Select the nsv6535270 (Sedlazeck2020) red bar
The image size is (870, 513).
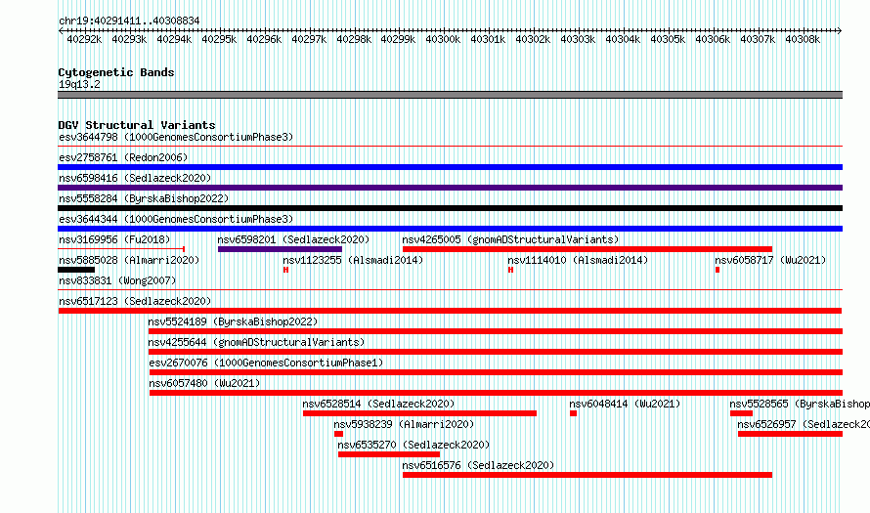pos(389,454)
